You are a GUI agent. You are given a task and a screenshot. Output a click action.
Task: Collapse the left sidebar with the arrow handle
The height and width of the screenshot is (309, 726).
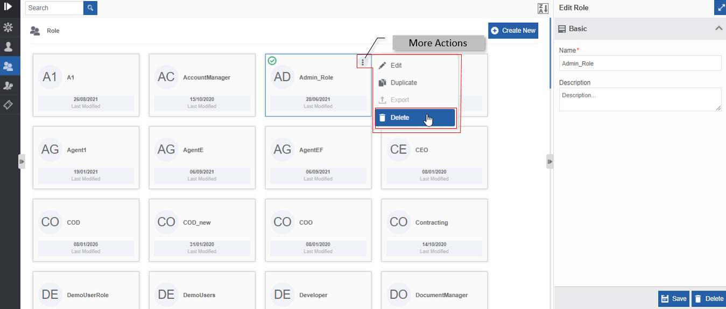(22, 161)
